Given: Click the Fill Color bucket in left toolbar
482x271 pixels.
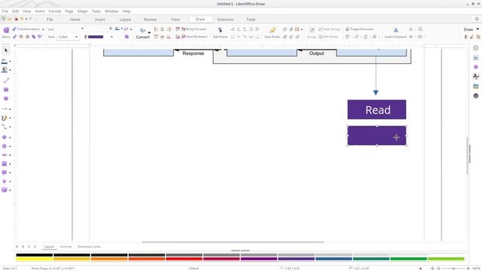Looking at the screenshot, I should 5,70.
